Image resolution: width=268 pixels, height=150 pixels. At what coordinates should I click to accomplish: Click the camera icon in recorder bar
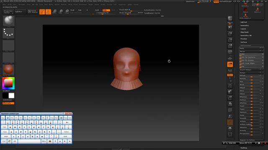pos(259,143)
